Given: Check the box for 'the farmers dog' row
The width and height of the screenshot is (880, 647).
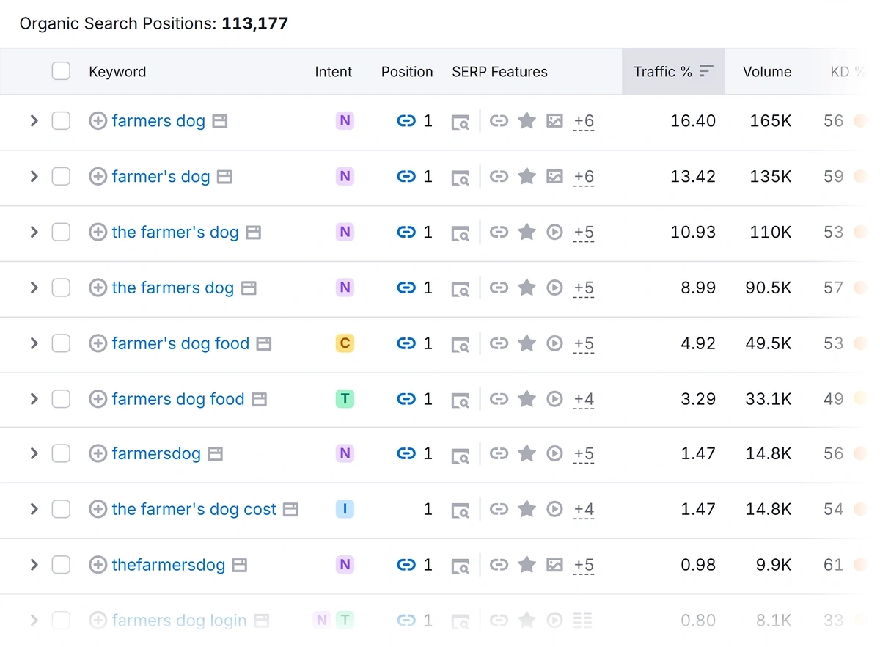Looking at the screenshot, I should 61,288.
